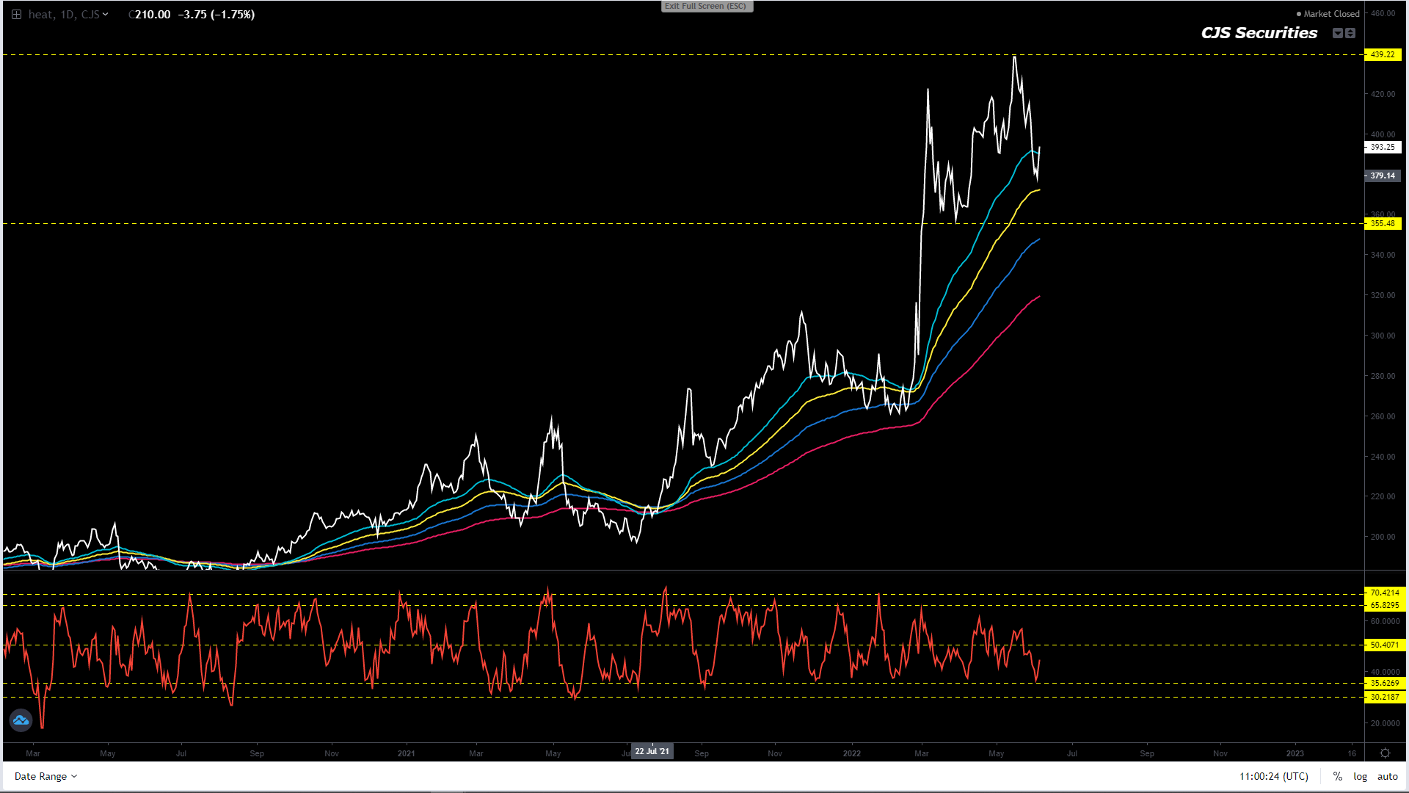Viewport: 1409px width, 793px height.
Task: Click Exit Full Screen button
Action: click(x=706, y=7)
